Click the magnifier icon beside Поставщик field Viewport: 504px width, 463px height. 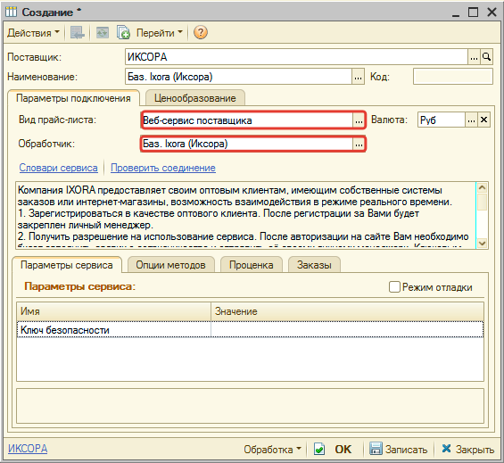(486, 57)
